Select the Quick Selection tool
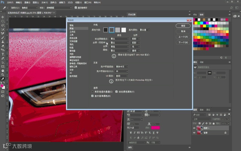The height and width of the screenshot is (151, 241). coord(3,29)
